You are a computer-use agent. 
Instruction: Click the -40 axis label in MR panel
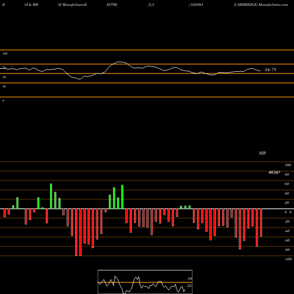click(x=287, y=231)
